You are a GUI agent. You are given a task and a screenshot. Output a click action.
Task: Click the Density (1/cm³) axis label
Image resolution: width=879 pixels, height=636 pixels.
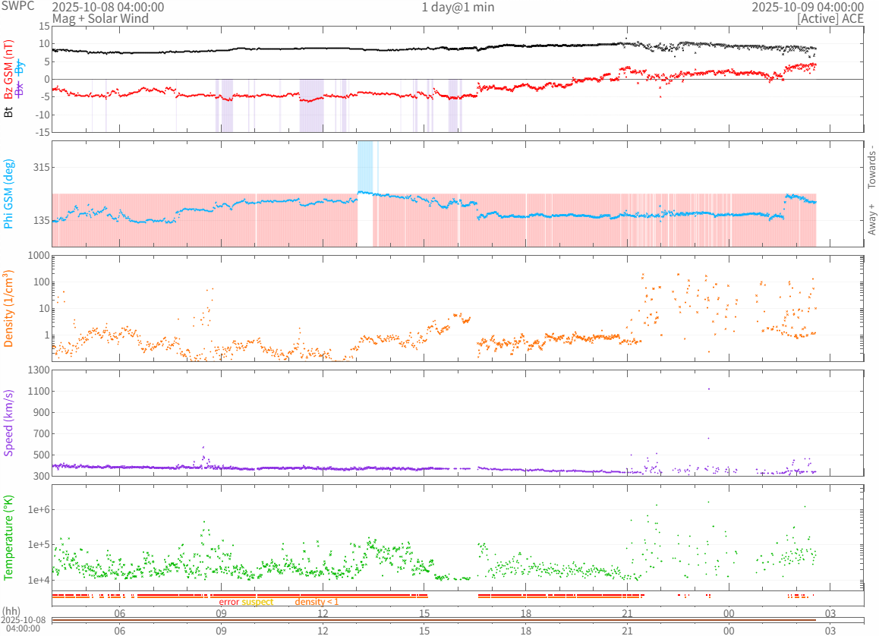click(9, 308)
